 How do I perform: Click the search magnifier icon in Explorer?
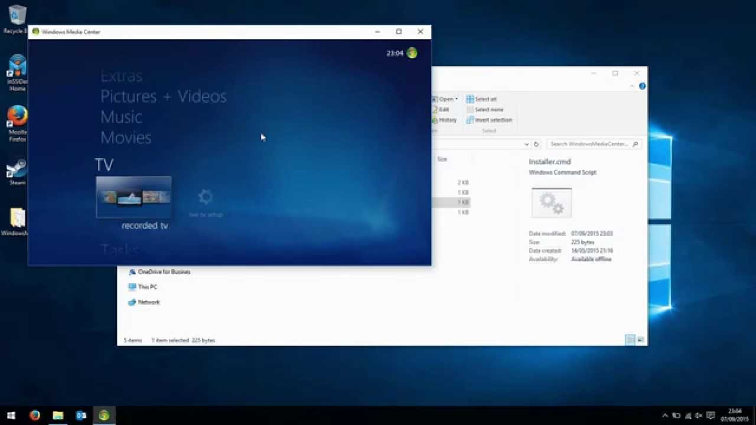coord(636,144)
